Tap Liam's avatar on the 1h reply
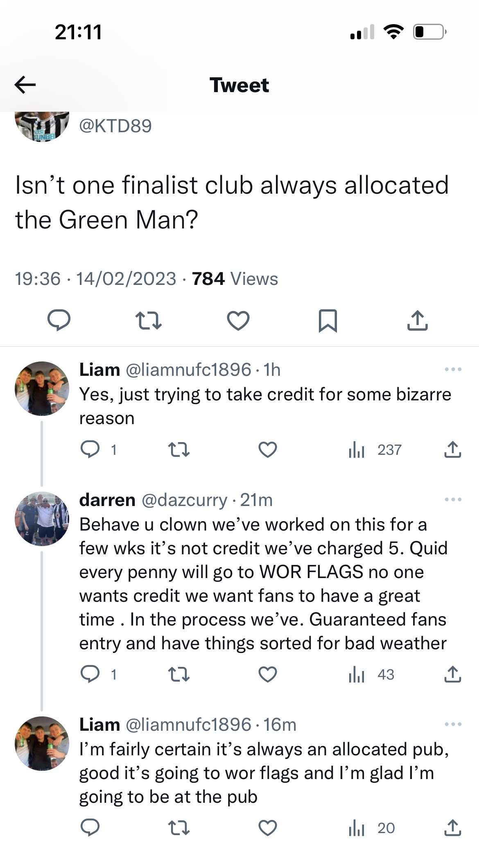The image size is (479, 856). pos(42,388)
